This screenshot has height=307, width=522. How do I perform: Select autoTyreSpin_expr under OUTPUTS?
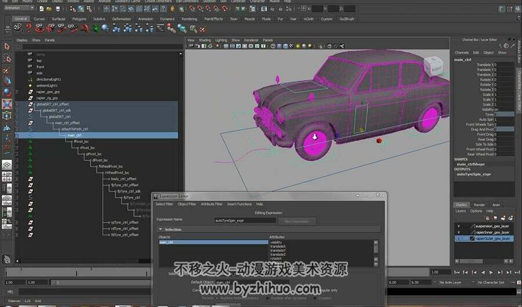474,174
